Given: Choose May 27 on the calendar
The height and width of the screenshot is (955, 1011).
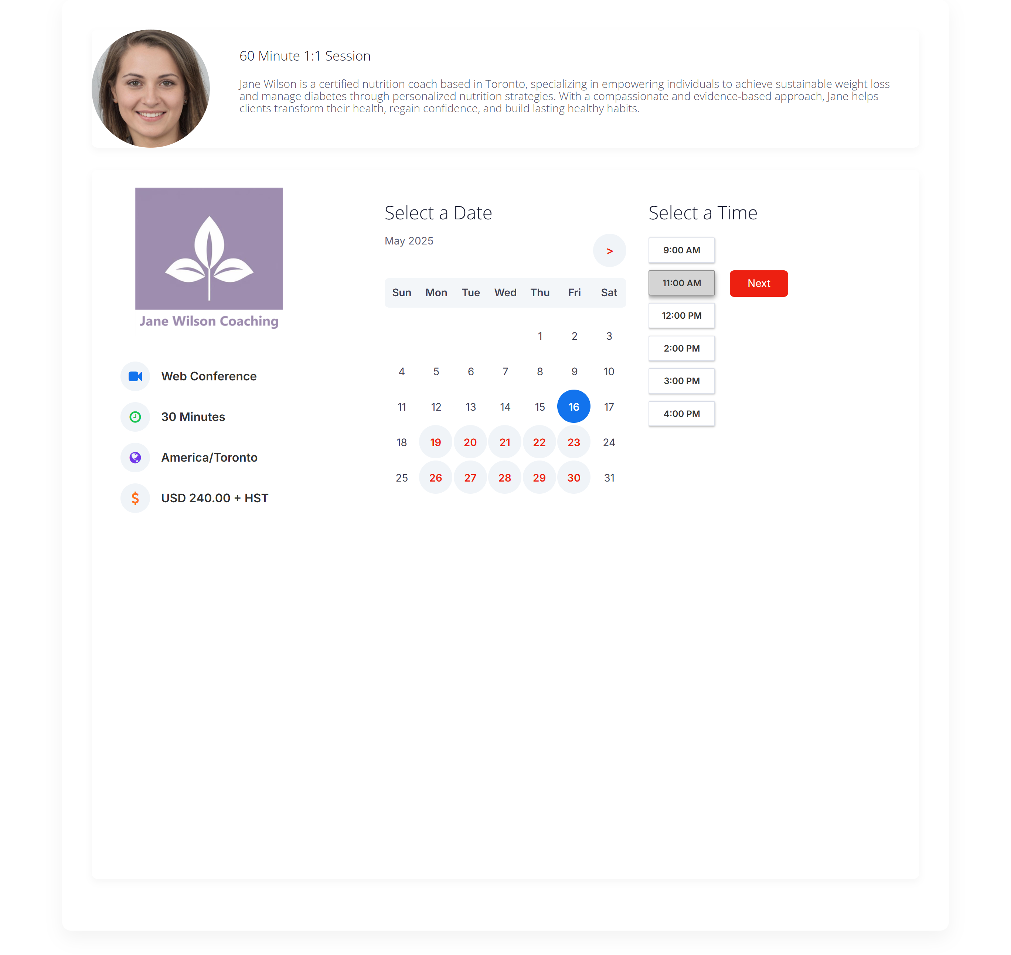Looking at the screenshot, I should click(x=470, y=478).
